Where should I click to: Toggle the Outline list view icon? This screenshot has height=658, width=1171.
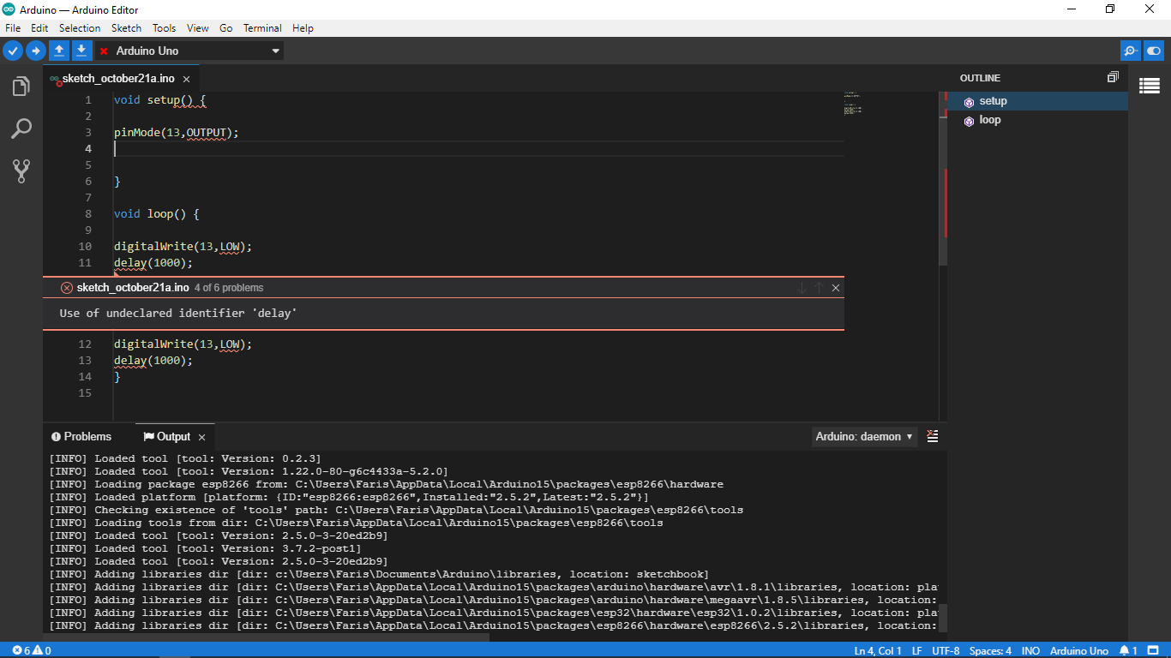click(1150, 86)
